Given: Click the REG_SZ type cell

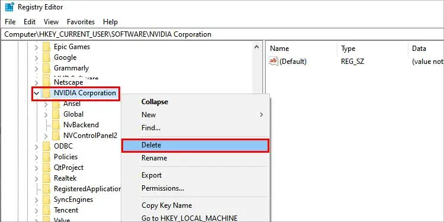Looking at the screenshot, I should pyautogui.click(x=353, y=62).
